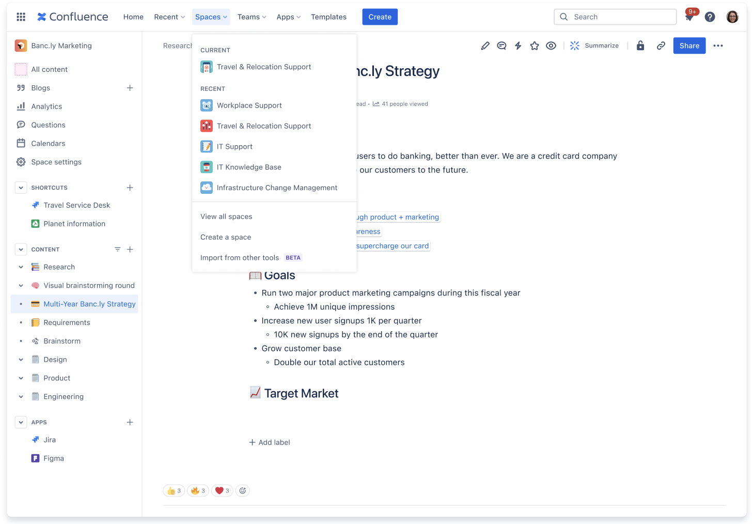
Task: Toggle fire emoji reaction
Action: pos(198,490)
